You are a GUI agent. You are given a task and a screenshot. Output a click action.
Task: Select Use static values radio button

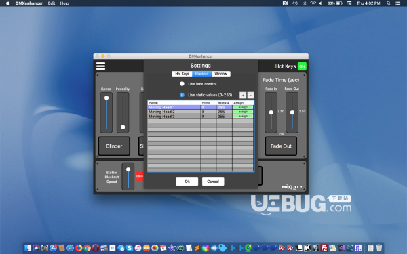pos(182,95)
